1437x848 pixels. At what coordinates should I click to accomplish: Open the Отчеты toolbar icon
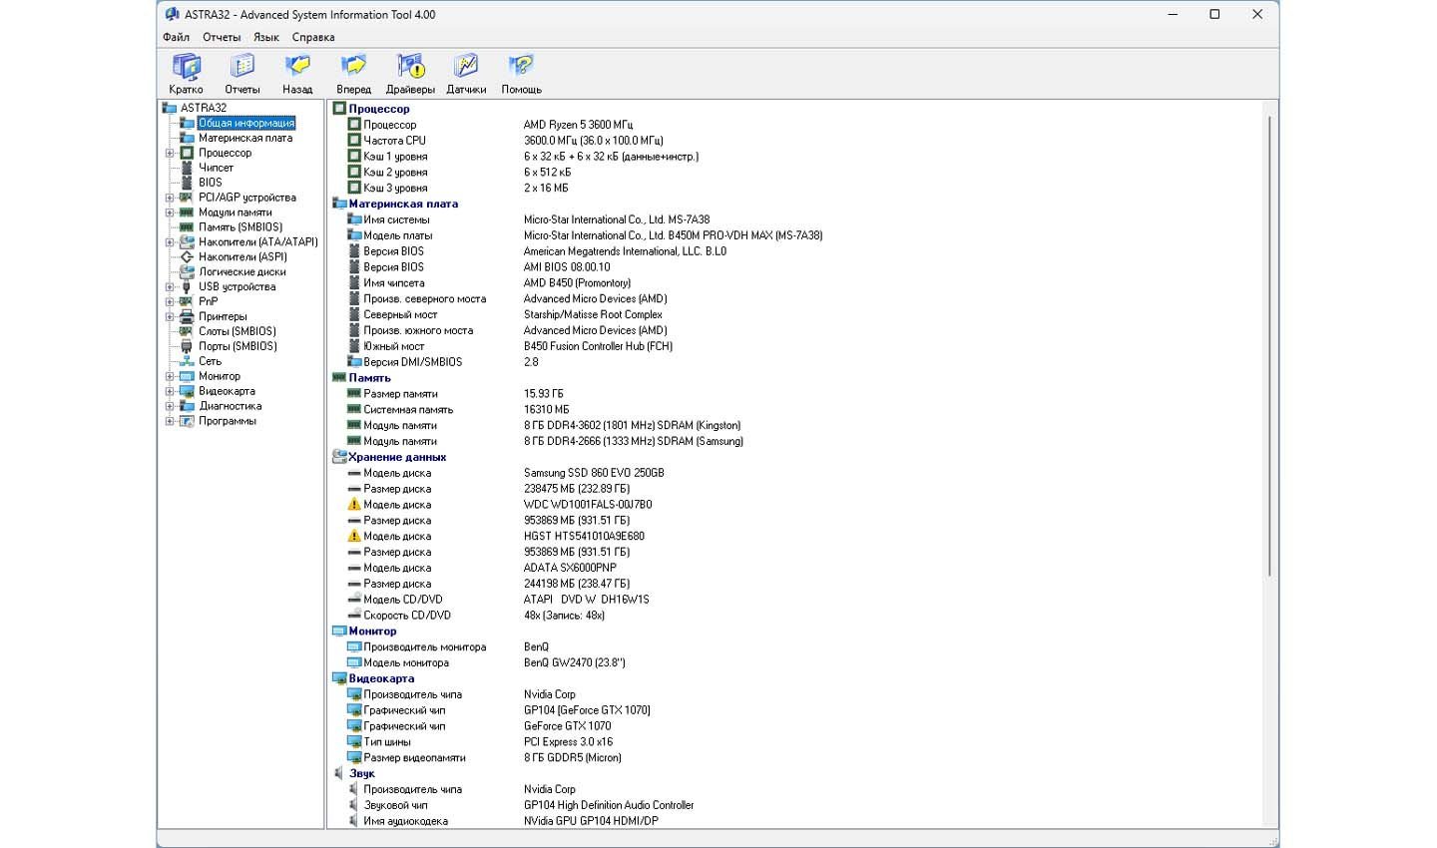pos(242,67)
